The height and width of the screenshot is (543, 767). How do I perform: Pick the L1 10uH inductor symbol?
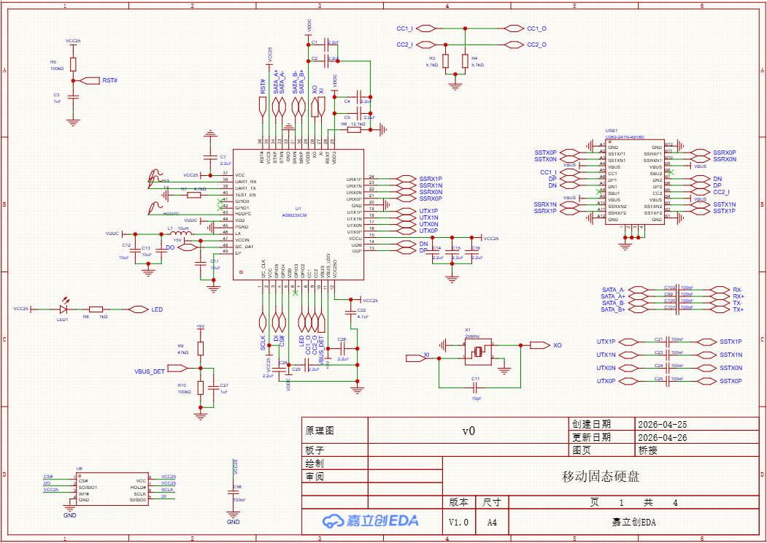180,234
